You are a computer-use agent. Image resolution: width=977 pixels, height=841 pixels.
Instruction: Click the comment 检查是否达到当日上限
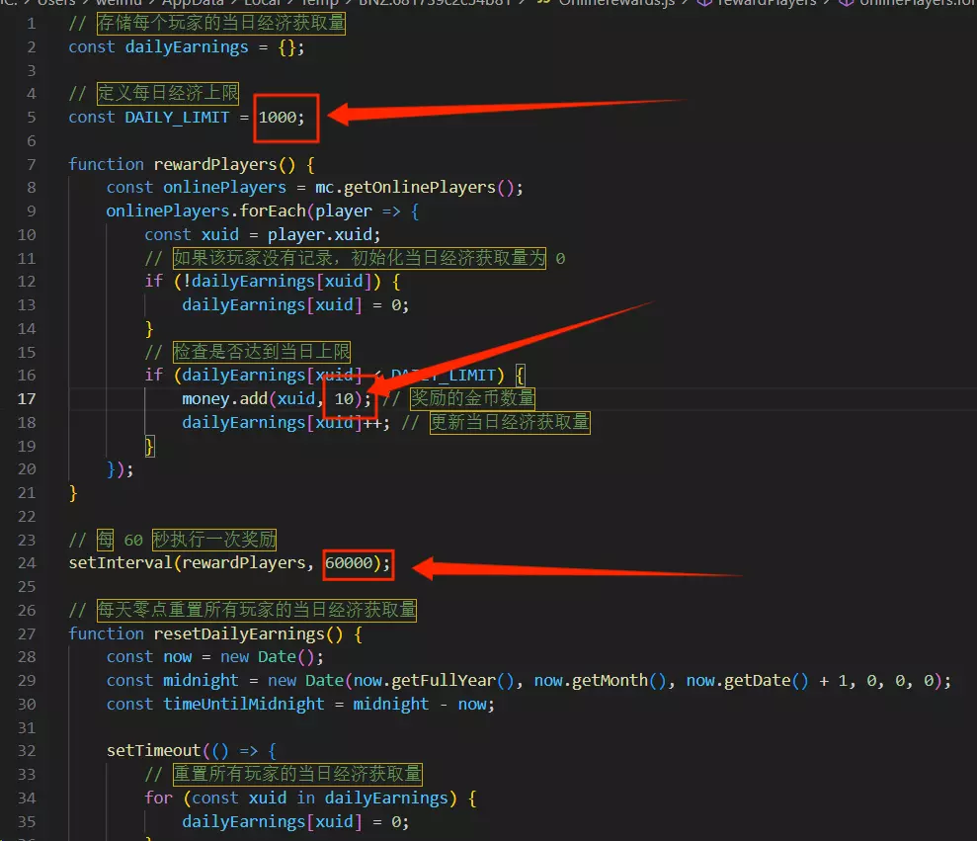(262, 352)
